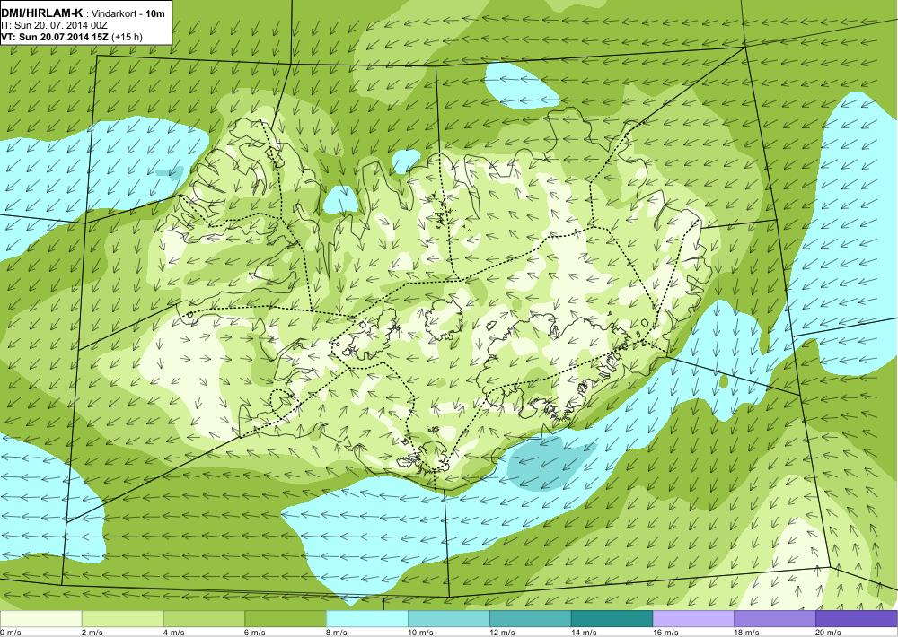The height and width of the screenshot is (637, 898).
Task: Click the purple swatch between 18 and 20 m/s
Action: [776, 619]
